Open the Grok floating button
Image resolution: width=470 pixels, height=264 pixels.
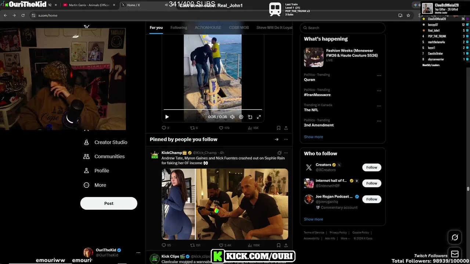[455, 238]
